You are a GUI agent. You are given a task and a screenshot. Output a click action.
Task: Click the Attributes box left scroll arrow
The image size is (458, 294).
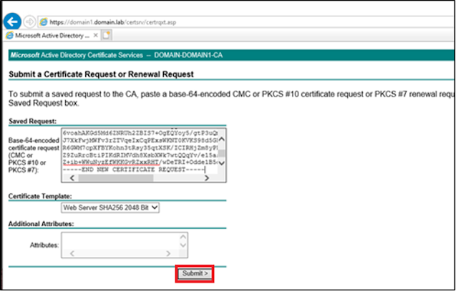(x=72, y=254)
